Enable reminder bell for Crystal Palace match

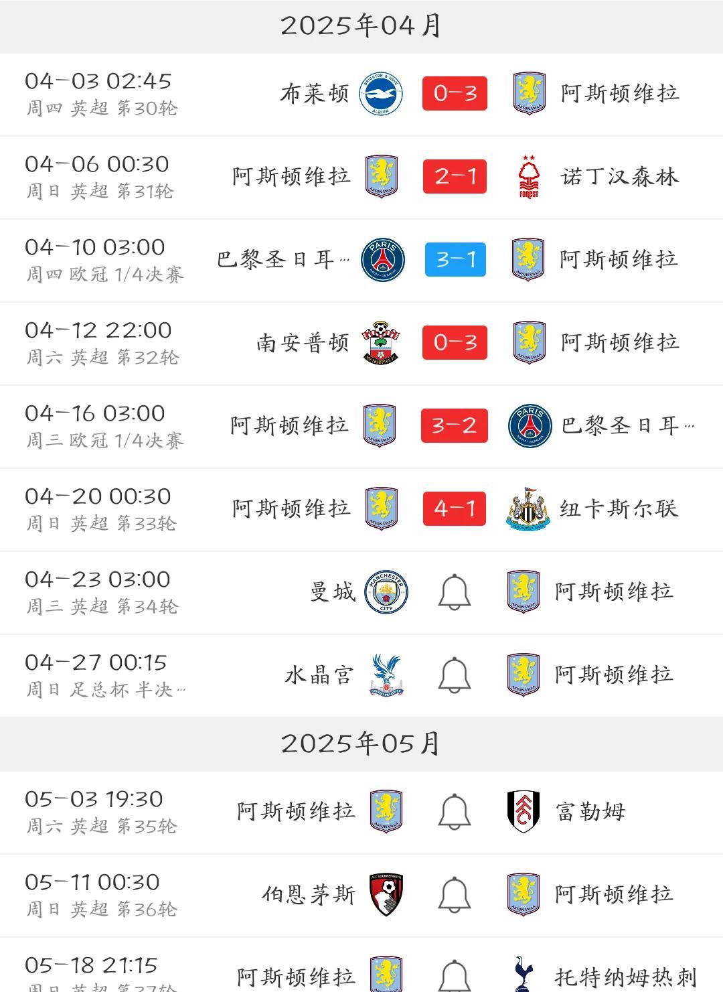click(455, 675)
